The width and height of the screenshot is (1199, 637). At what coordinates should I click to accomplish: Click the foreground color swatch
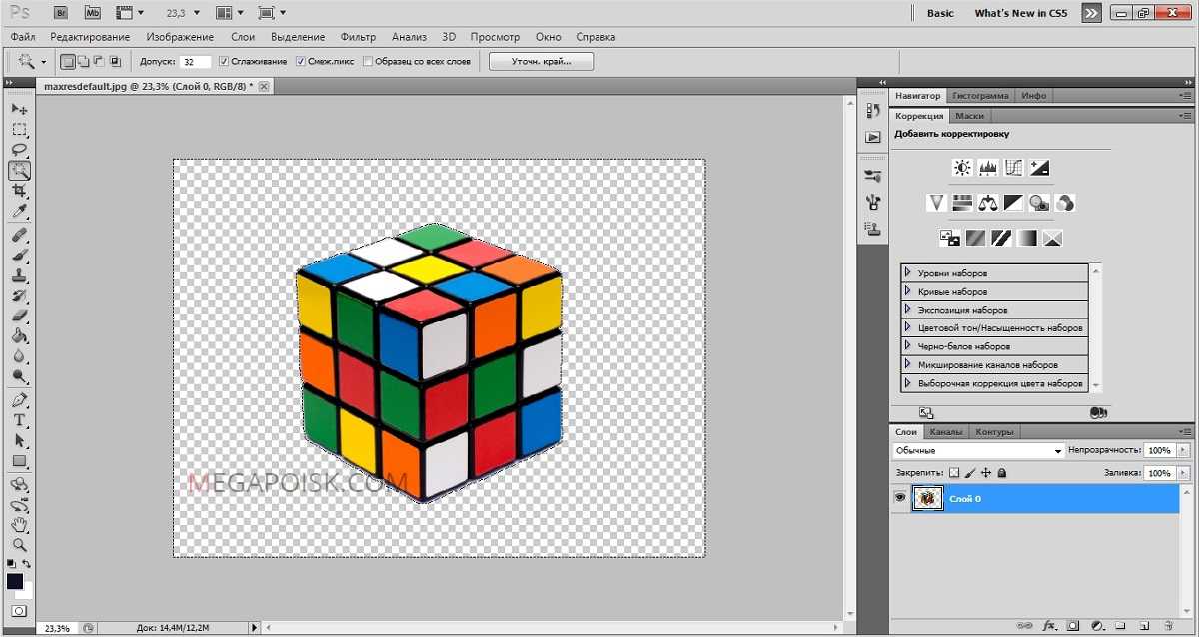point(15,582)
